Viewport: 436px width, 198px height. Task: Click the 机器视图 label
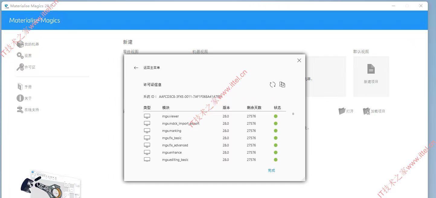coord(200,52)
